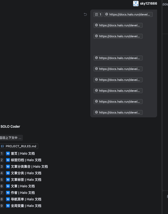Open the first docs.halo.run URL chip
This screenshot has height=214, width=168.
pos(128,14)
